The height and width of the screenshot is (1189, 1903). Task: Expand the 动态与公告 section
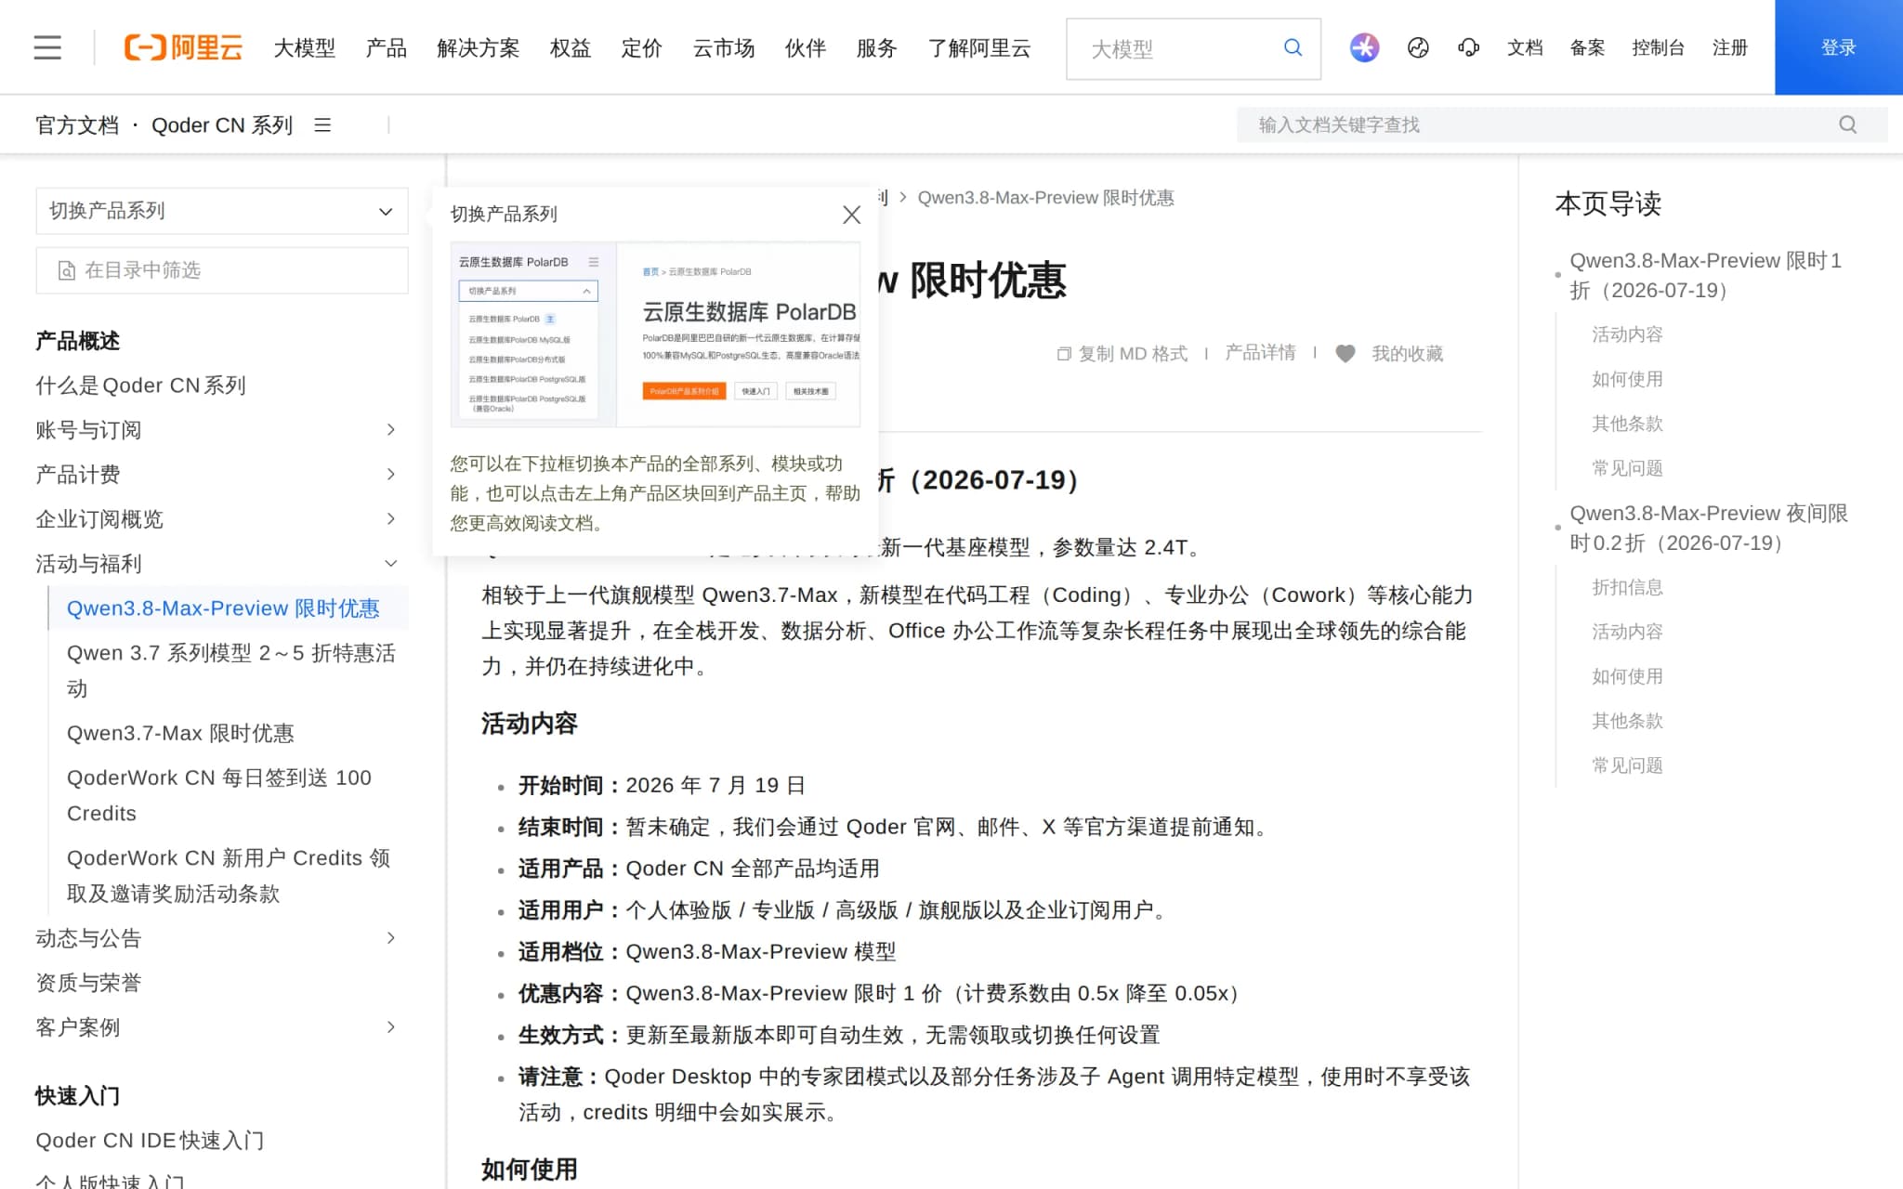pos(391,938)
